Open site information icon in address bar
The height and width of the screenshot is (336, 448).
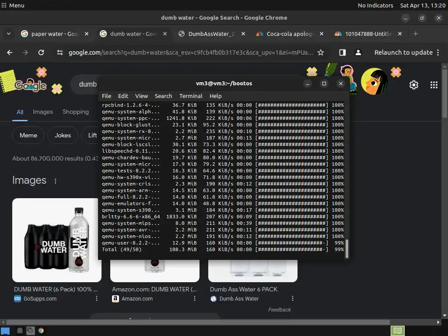click(x=59, y=52)
